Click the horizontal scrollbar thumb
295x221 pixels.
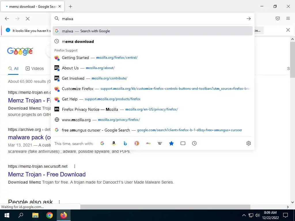point(165,207)
